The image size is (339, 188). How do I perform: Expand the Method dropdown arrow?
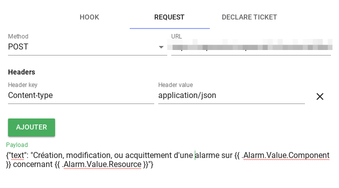click(x=161, y=47)
